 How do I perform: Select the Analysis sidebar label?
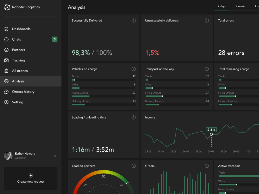18,81
